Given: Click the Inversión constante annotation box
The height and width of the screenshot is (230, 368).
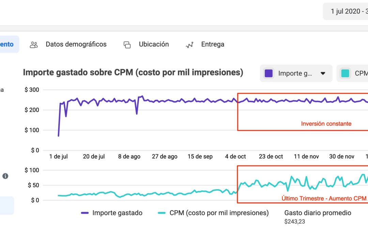Looking at the screenshot, I should click(x=326, y=124).
